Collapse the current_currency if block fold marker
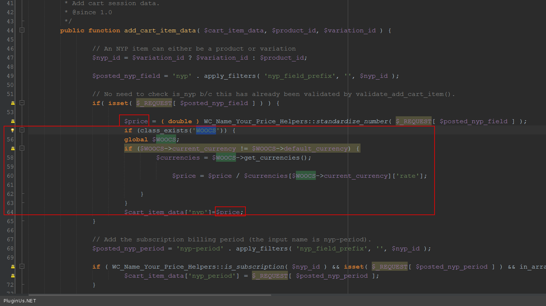Image resolution: width=546 pixels, height=306 pixels. [22, 148]
